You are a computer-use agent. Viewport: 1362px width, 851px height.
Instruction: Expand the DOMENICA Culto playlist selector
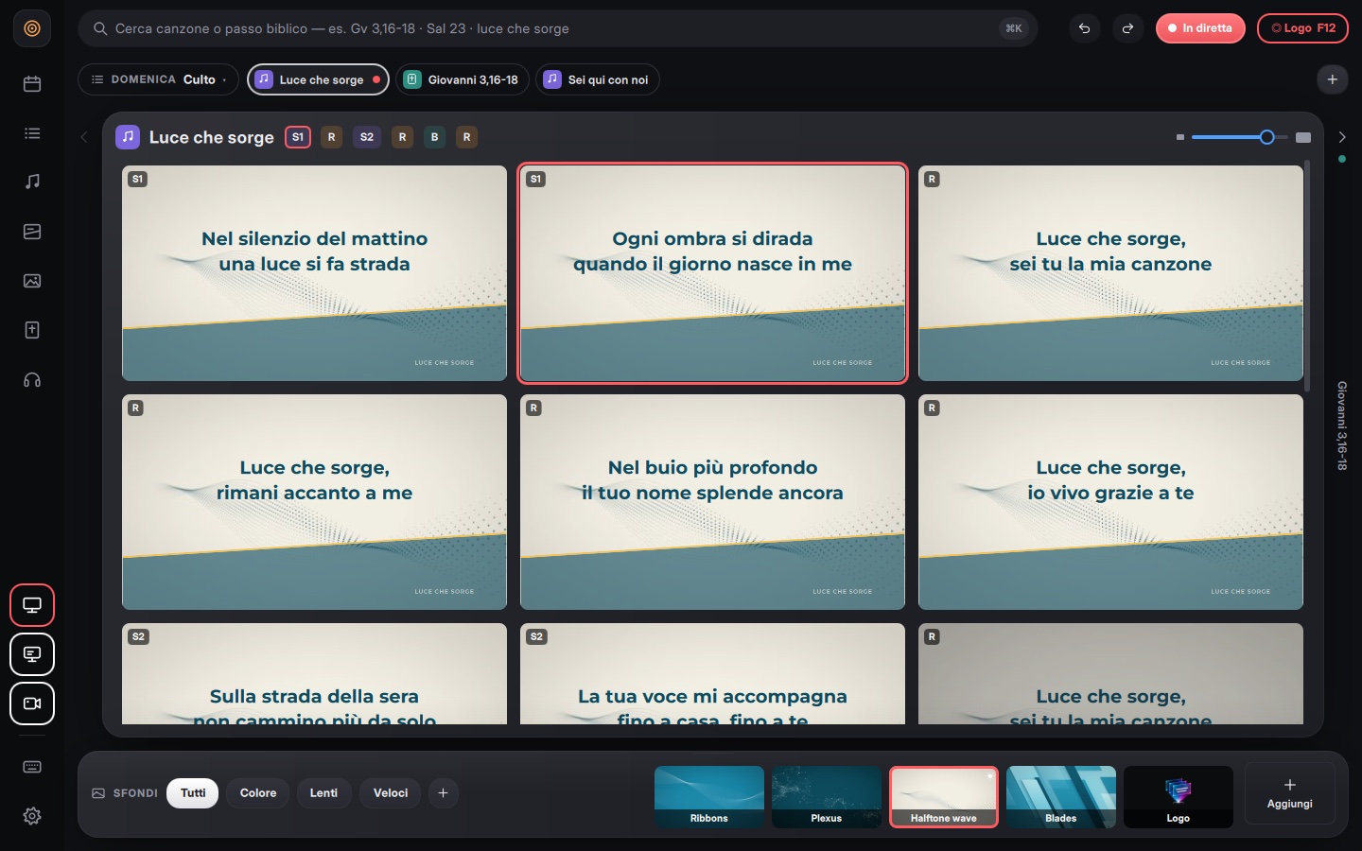(x=159, y=79)
